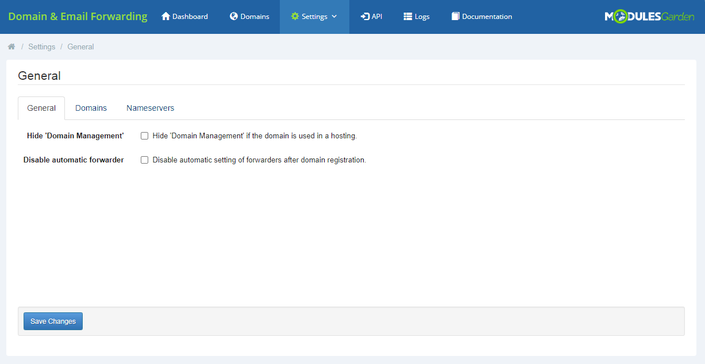Enable hiding 'Domain Management' for hosted domains
This screenshot has width=705, height=364.
pos(144,135)
